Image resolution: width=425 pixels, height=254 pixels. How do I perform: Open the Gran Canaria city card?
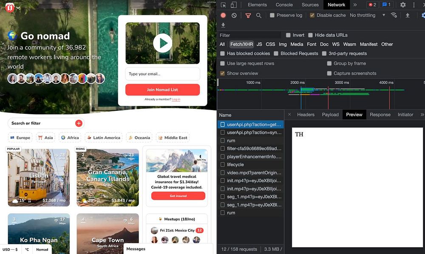(108, 178)
